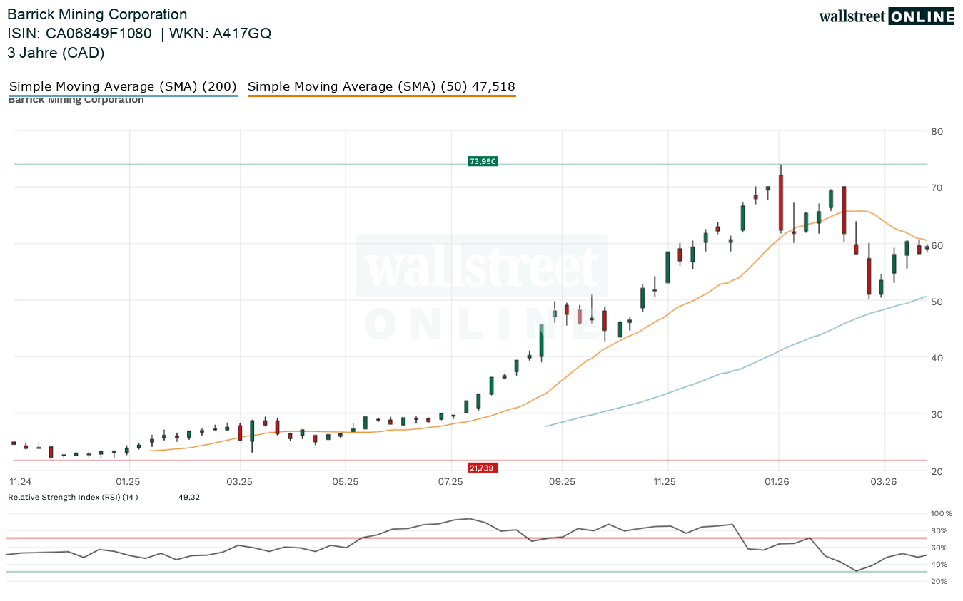Select the 09.25 date on the time axis
This screenshot has height=601, width=963.
[562, 483]
